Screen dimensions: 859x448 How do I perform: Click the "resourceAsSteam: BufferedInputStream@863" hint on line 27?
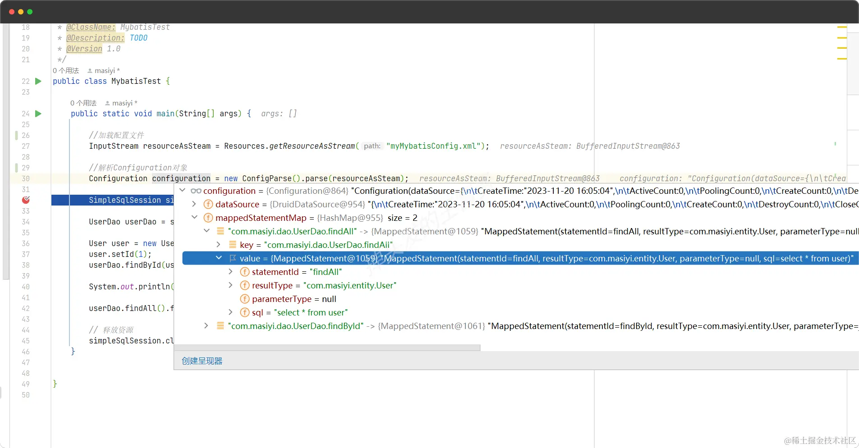(590, 146)
